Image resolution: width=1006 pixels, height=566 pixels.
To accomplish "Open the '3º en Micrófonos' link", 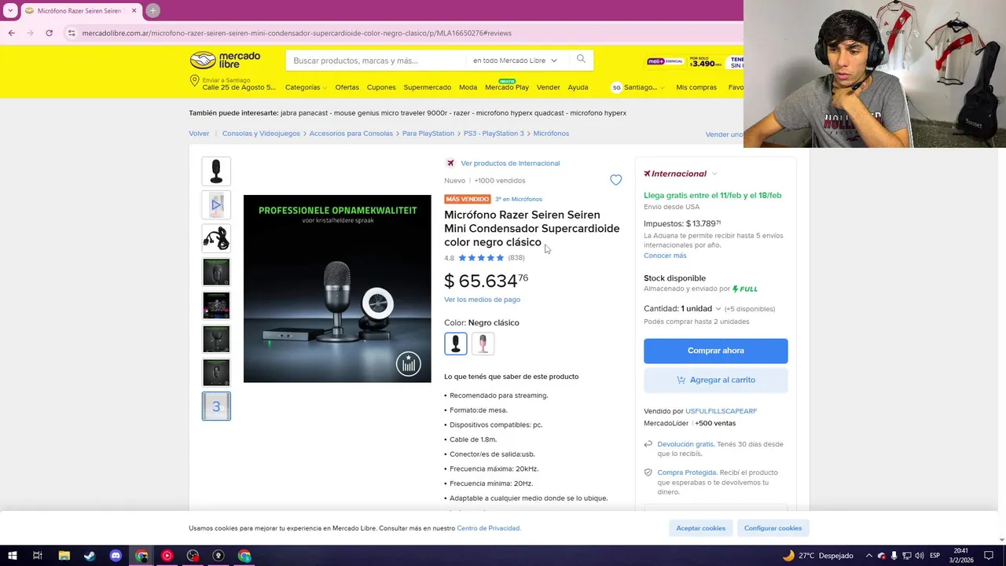I will click(519, 200).
